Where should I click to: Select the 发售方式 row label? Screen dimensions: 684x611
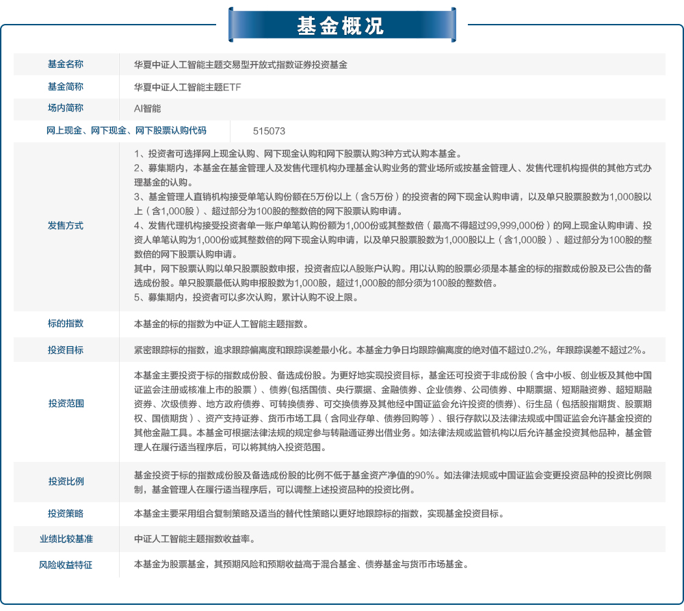click(66, 226)
